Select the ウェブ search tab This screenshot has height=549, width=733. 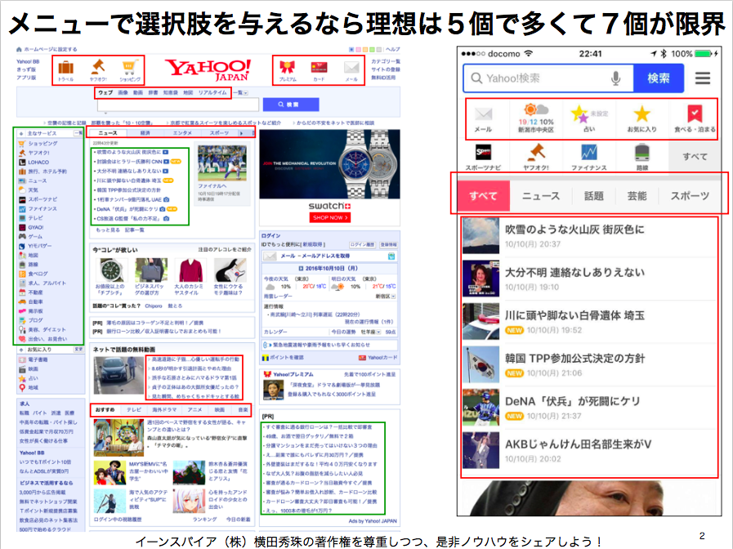(105, 92)
